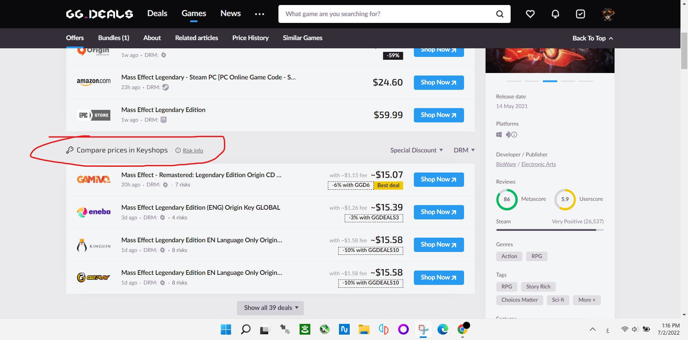Click the Epic DRM icon in Epic row
688x340 pixels.
163,120
